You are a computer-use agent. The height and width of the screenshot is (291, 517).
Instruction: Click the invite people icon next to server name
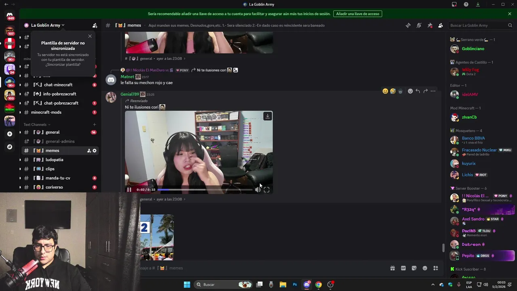(x=95, y=25)
